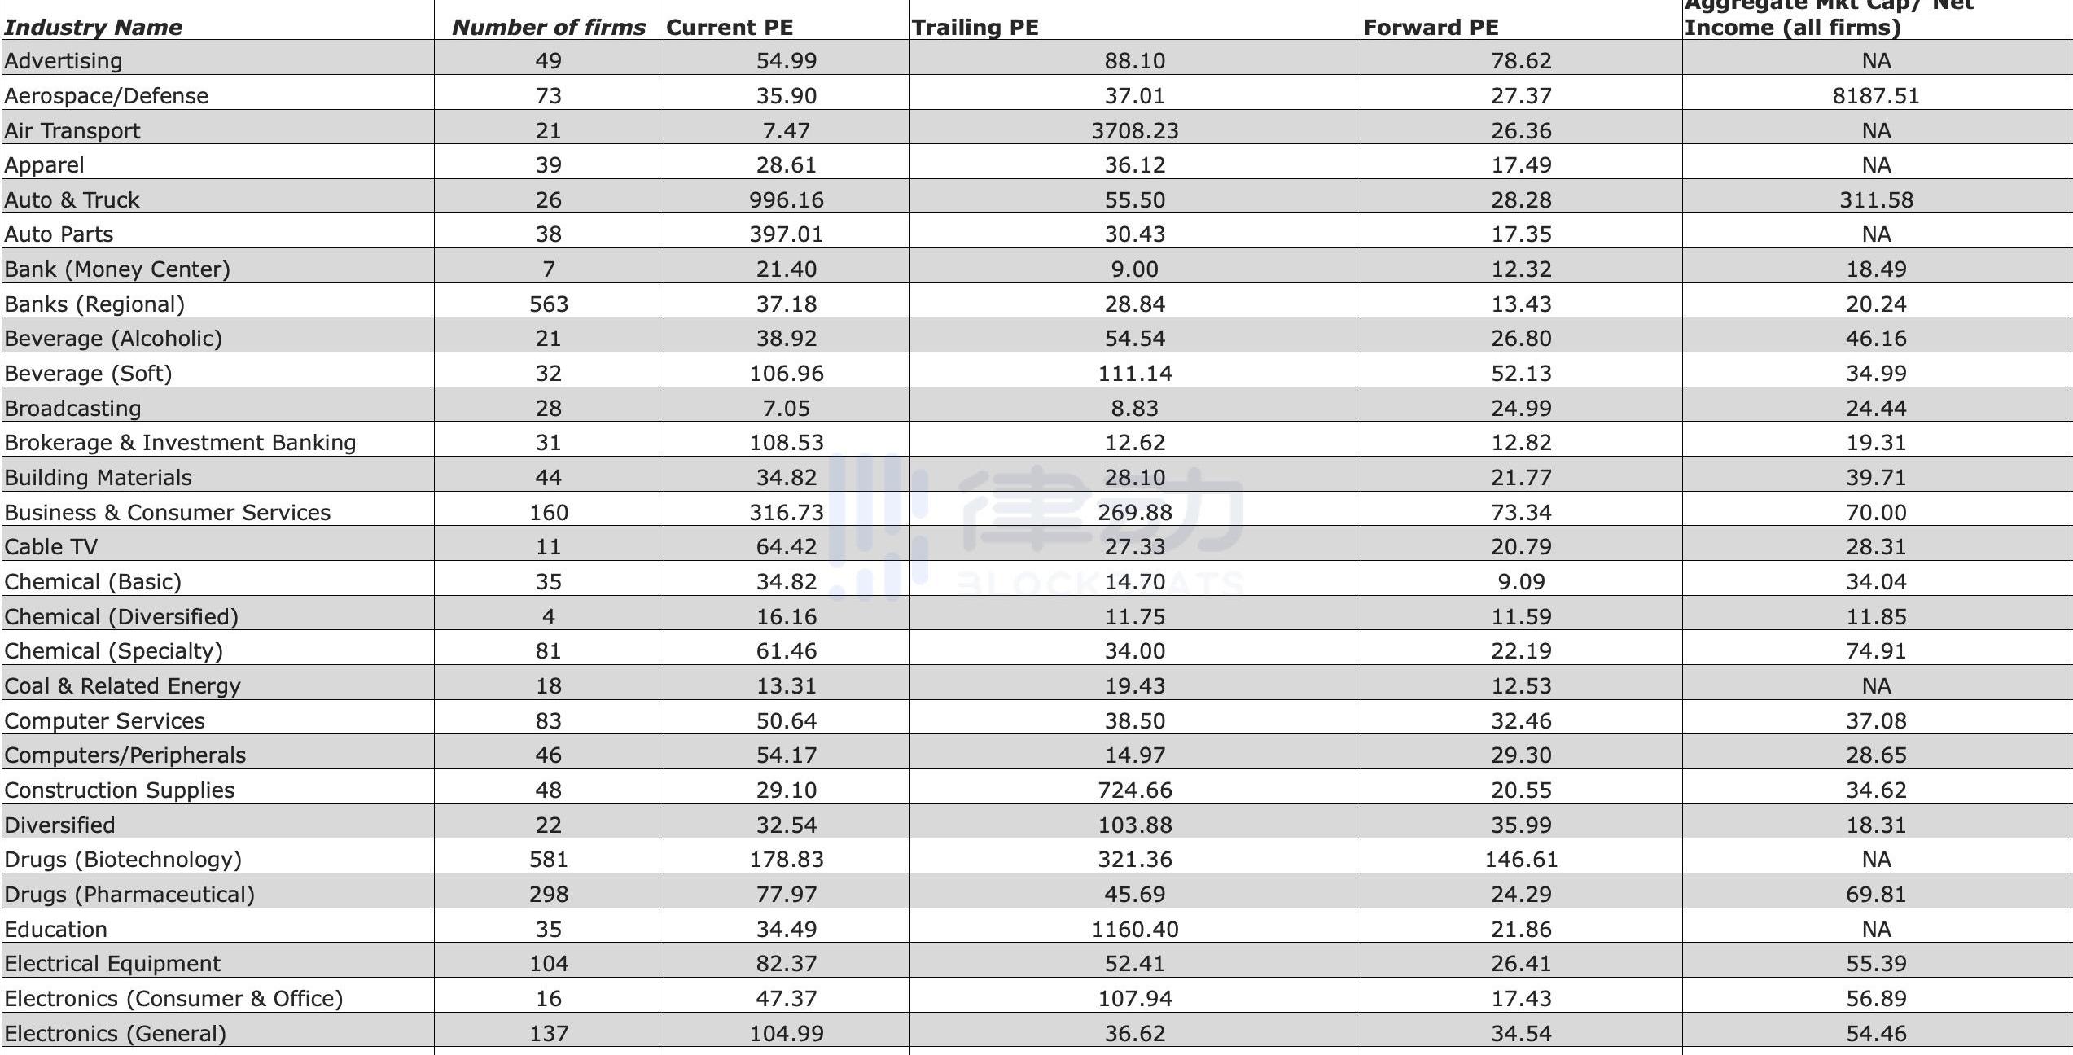Select Air Transport trailing PE 3708.23
The height and width of the screenshot is (1055, 2073).
click(1134, 131)
